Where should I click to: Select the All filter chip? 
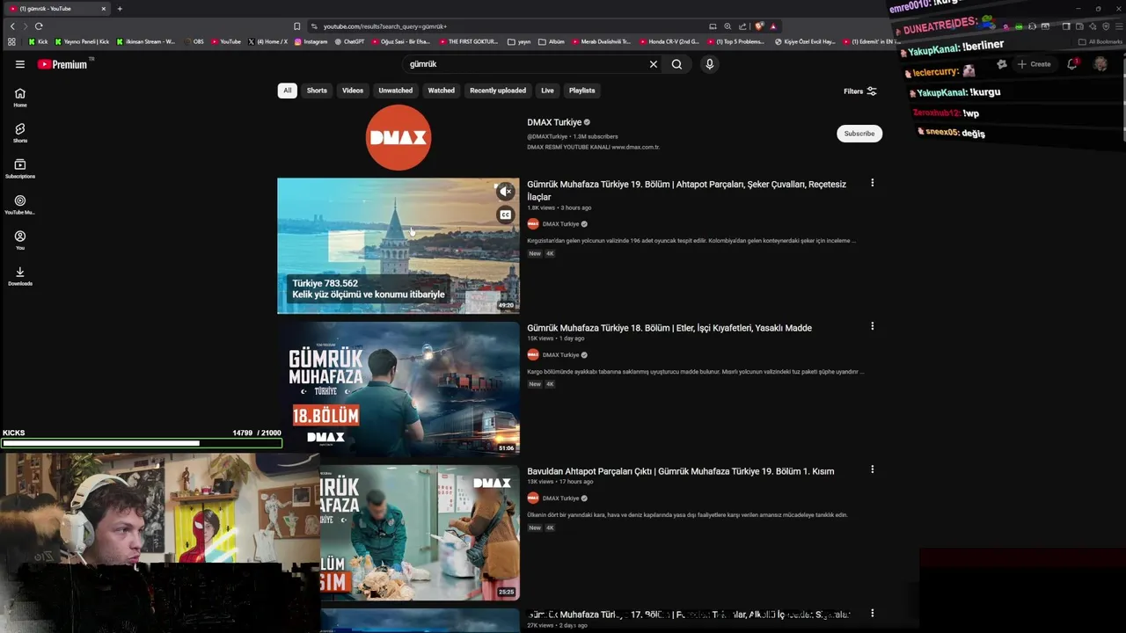(x=287, y=91)
